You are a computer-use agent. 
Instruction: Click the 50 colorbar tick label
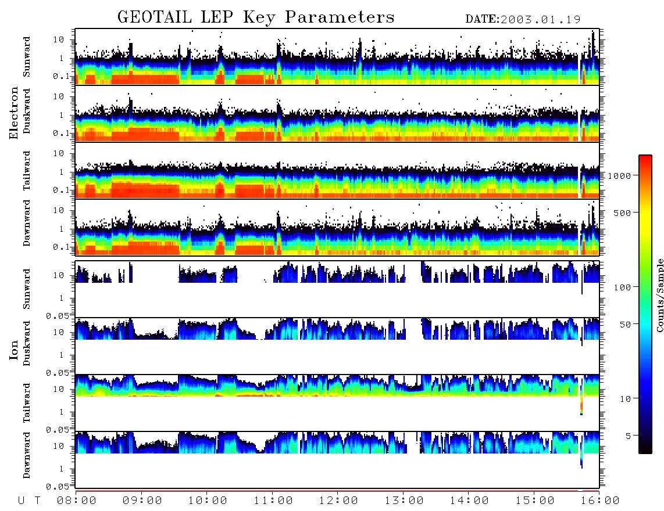pyautogui.click(x=625, y=325)
